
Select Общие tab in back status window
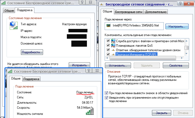click(x=9, y=11)
